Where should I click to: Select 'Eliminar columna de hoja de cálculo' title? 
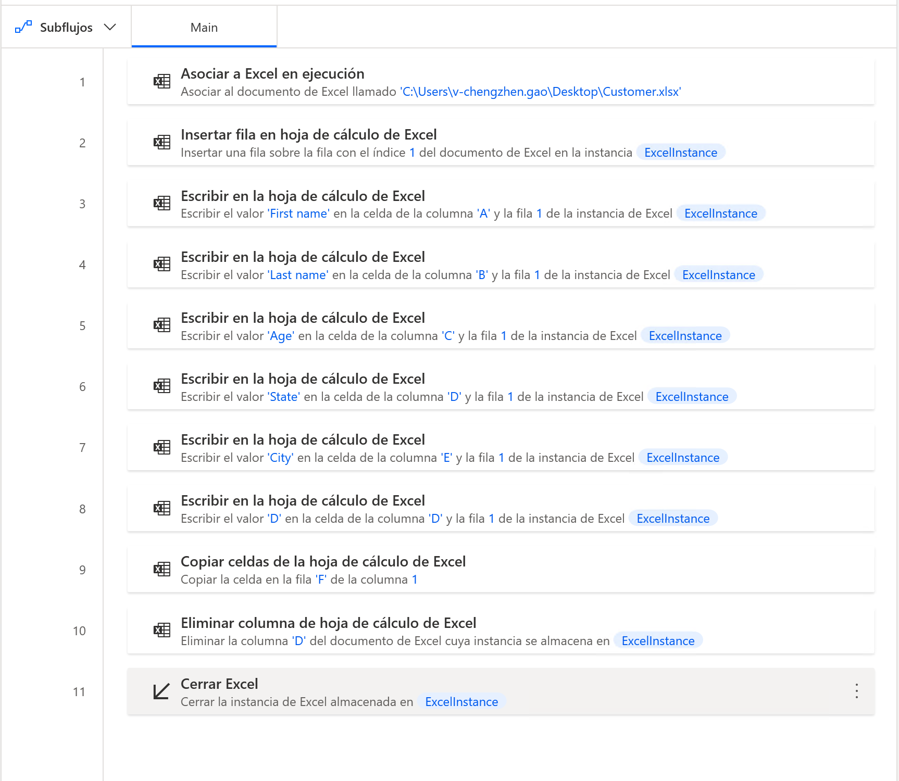point(329,623)
